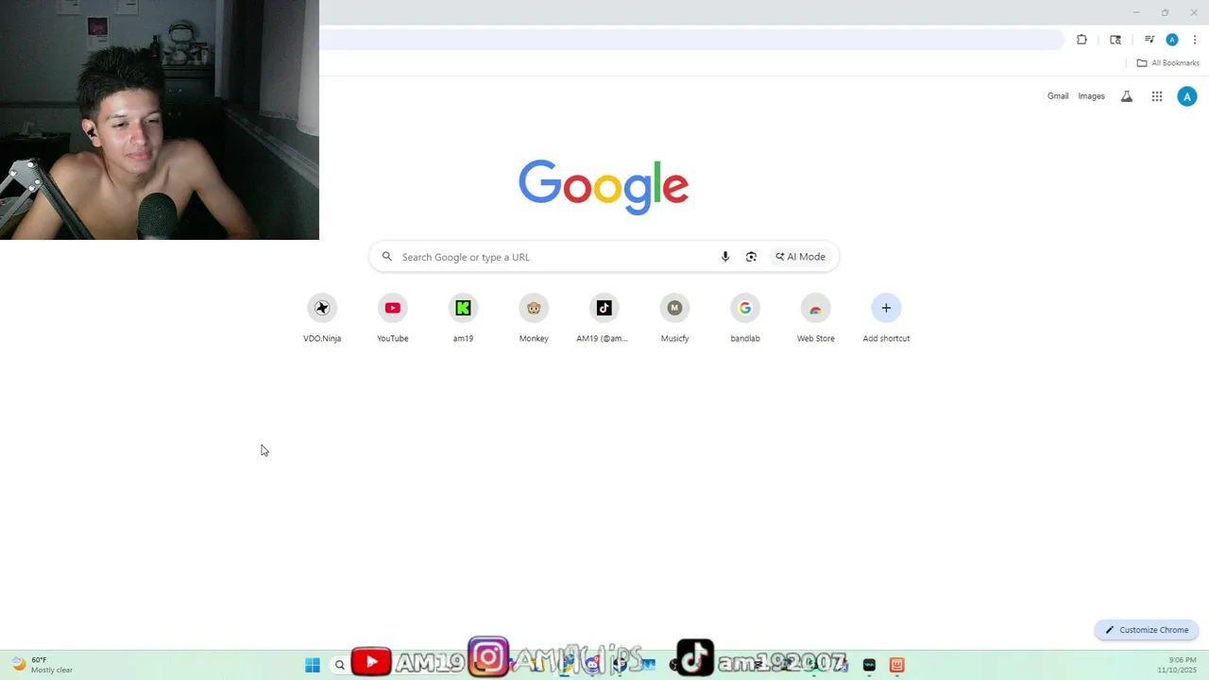Image resolution: width=1209 pixels, height=680 pixels.
Task: Minimize the Chrome window
Action: (x=1136, y=12)
